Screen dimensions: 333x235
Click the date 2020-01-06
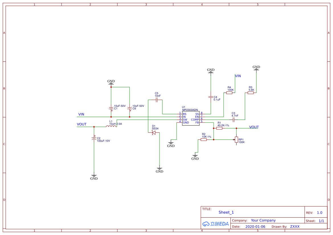[255, 226]
